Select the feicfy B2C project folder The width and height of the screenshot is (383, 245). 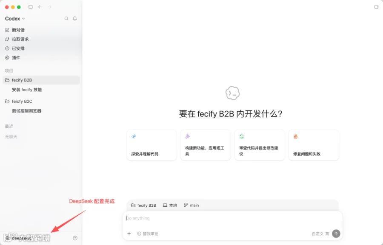(41, 101)
